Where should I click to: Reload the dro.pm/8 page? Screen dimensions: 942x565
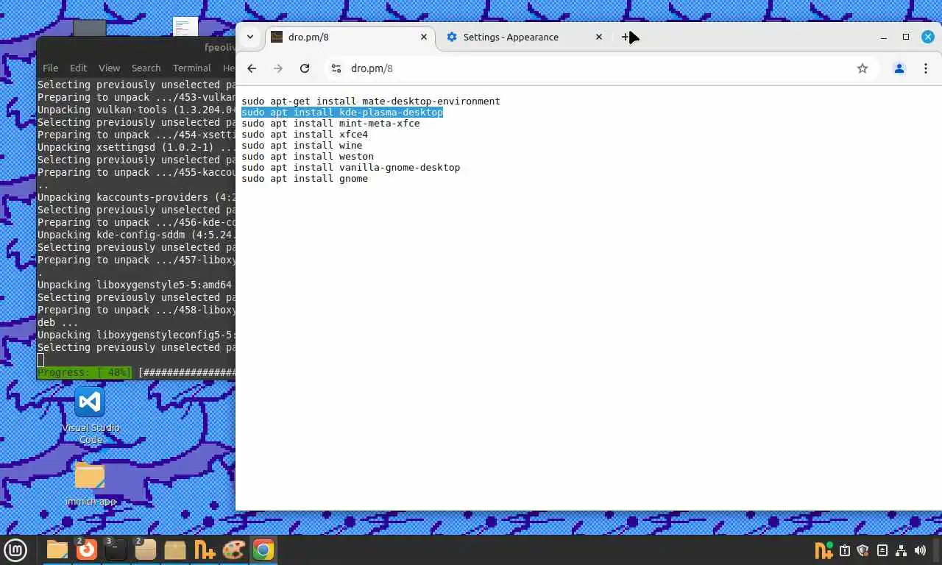pos(305,68)
